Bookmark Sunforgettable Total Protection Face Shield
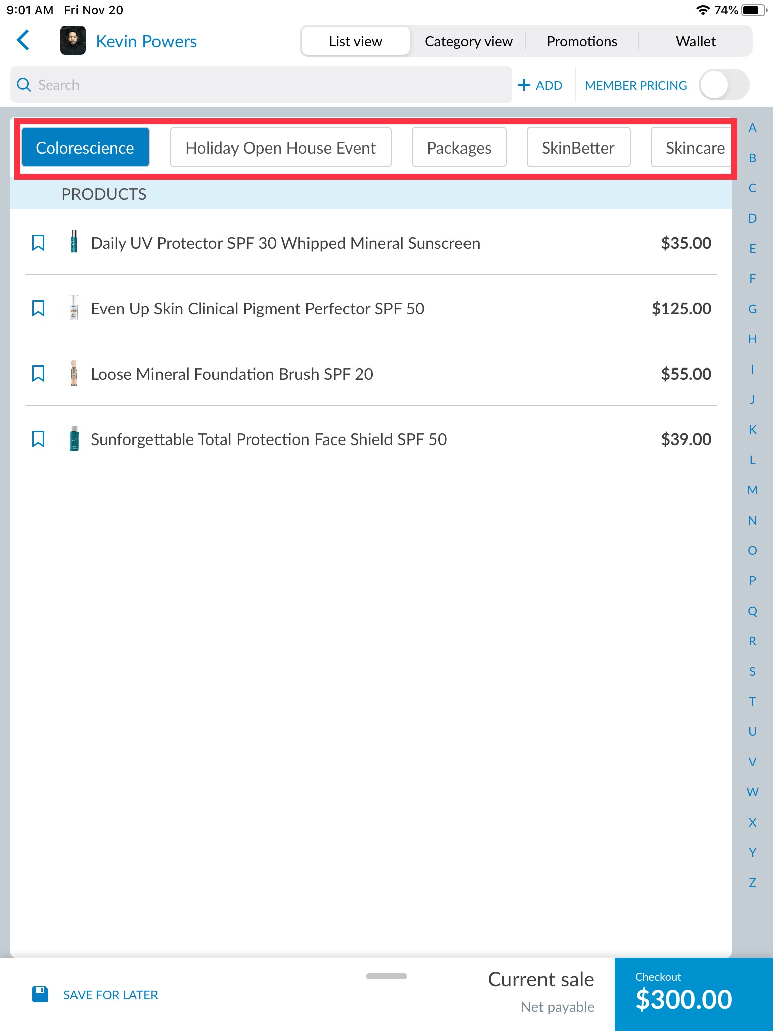The height and width of the screenshot is (1031, 773). [38, 439]
